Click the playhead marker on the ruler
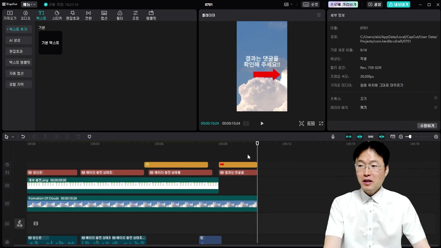 coord(257,143)
